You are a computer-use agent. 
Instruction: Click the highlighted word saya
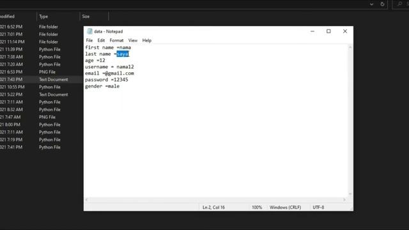click(123, 54)
